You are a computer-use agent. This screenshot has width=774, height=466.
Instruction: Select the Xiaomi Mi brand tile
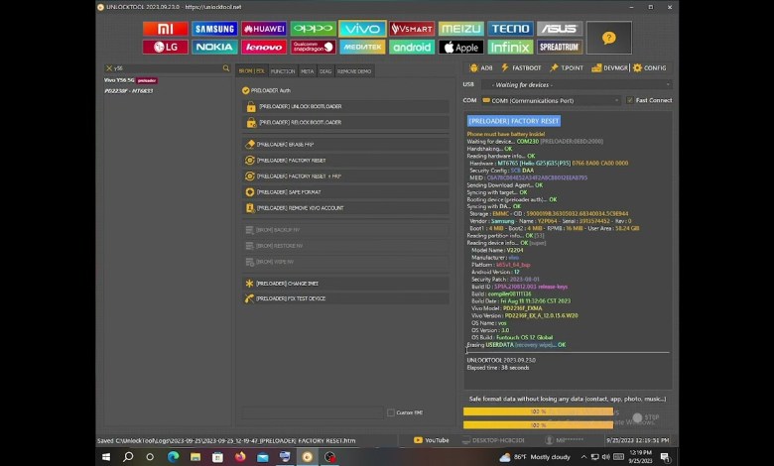pos(166,29)
